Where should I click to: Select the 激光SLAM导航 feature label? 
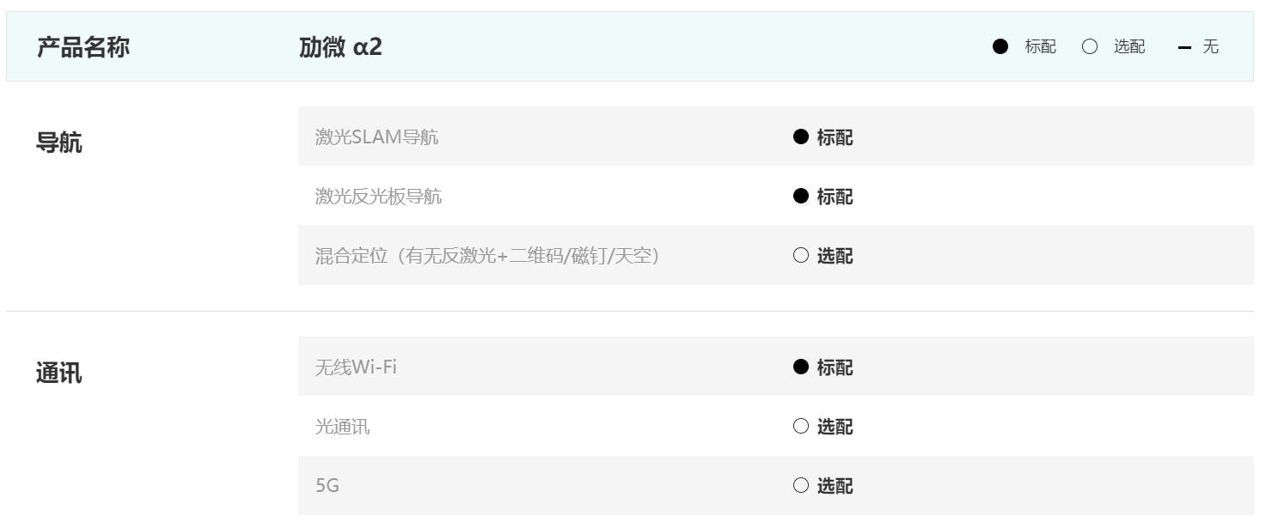coord(376,137)
